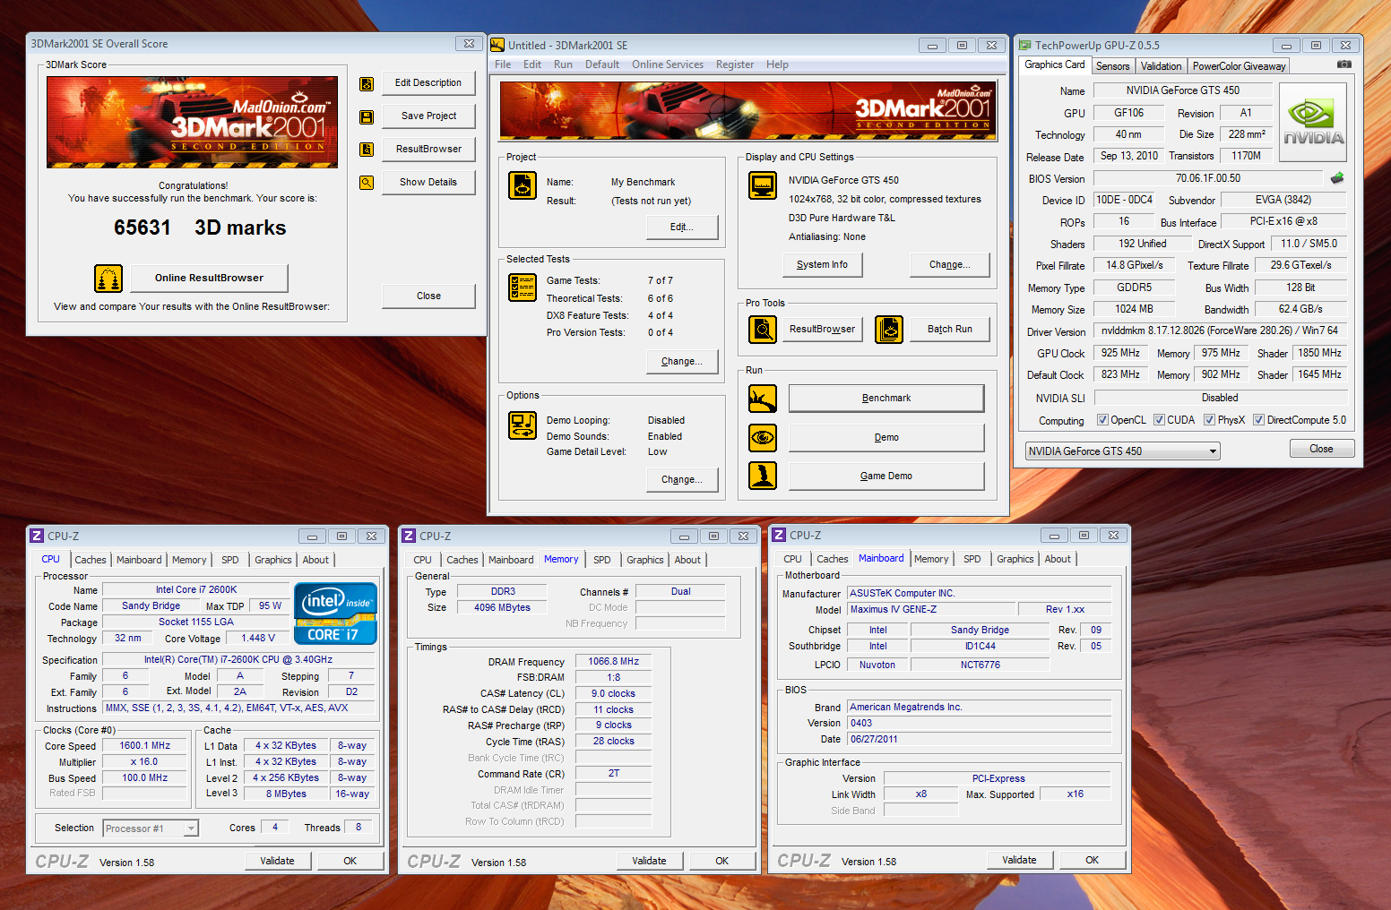
Task: Switch to the Sensors tab in GPU-Z
Action: coord(1112,66)
